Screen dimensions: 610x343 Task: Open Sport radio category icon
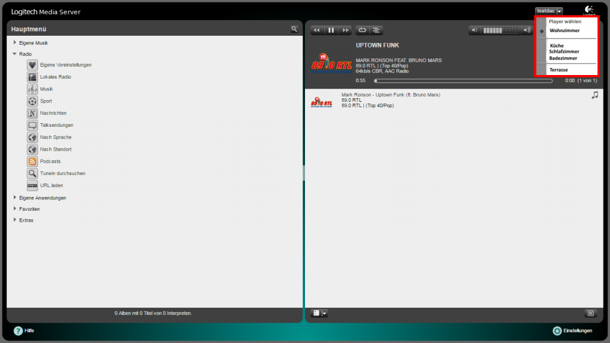(32, 101)
